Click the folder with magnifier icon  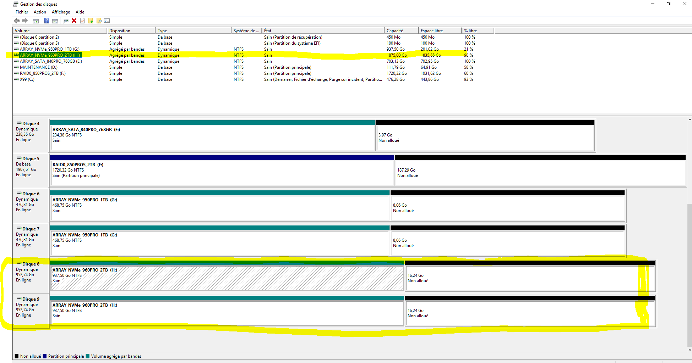pyautogui.click(x=99, y=21)
